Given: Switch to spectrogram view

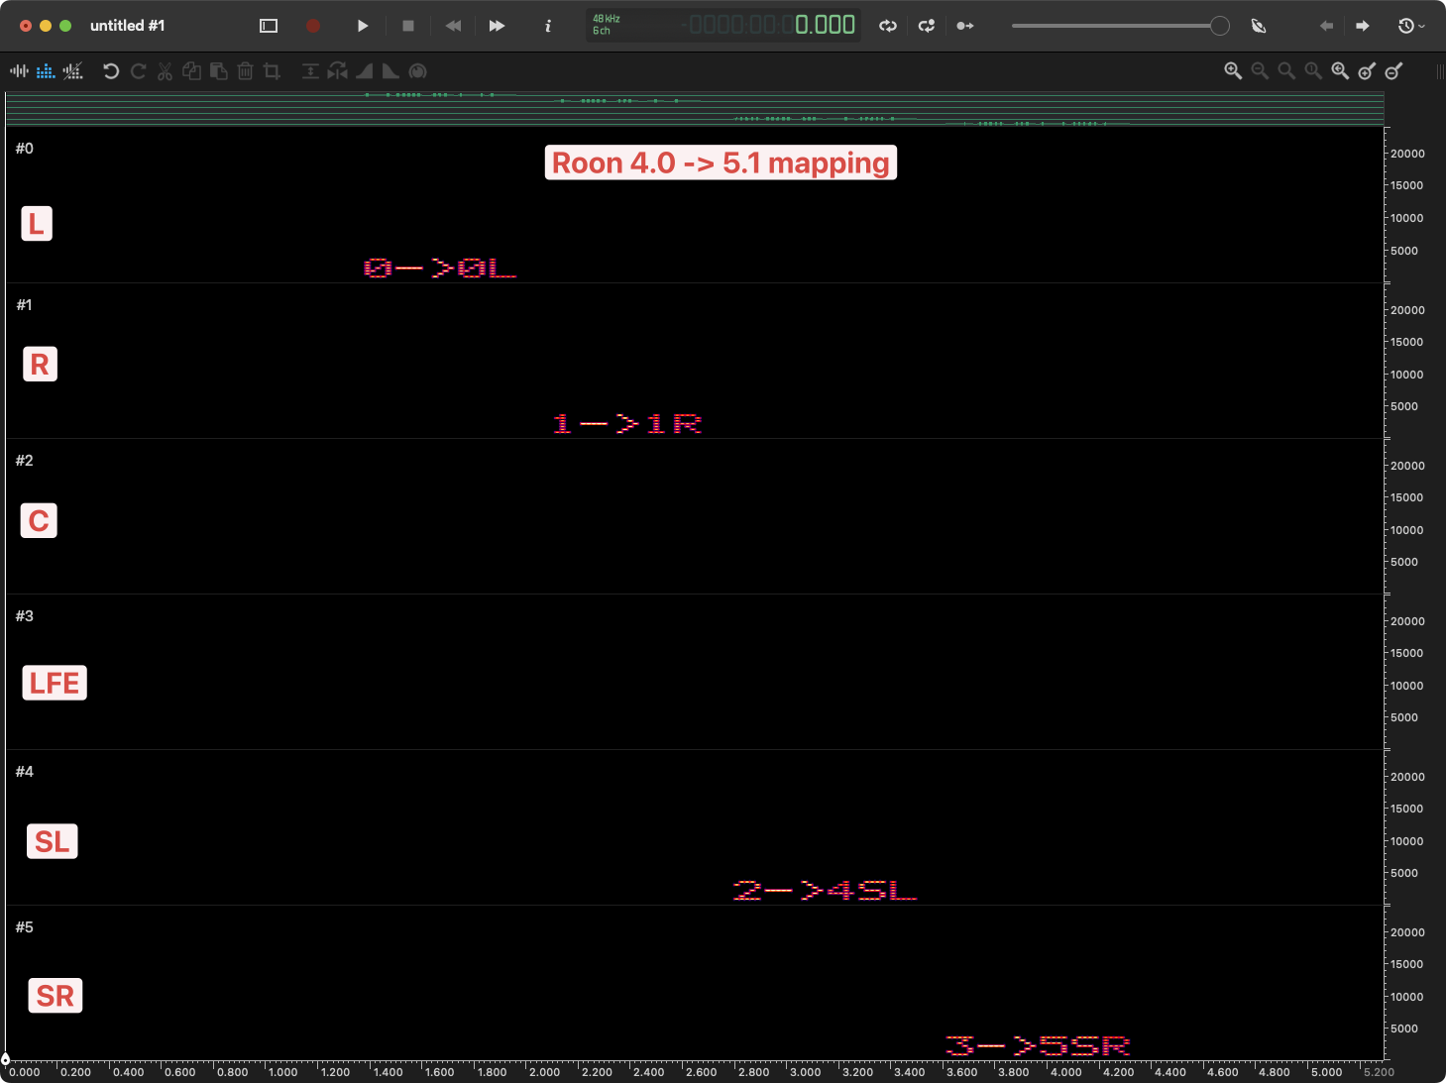Looking at the screenshot, I should click(46, 71).
